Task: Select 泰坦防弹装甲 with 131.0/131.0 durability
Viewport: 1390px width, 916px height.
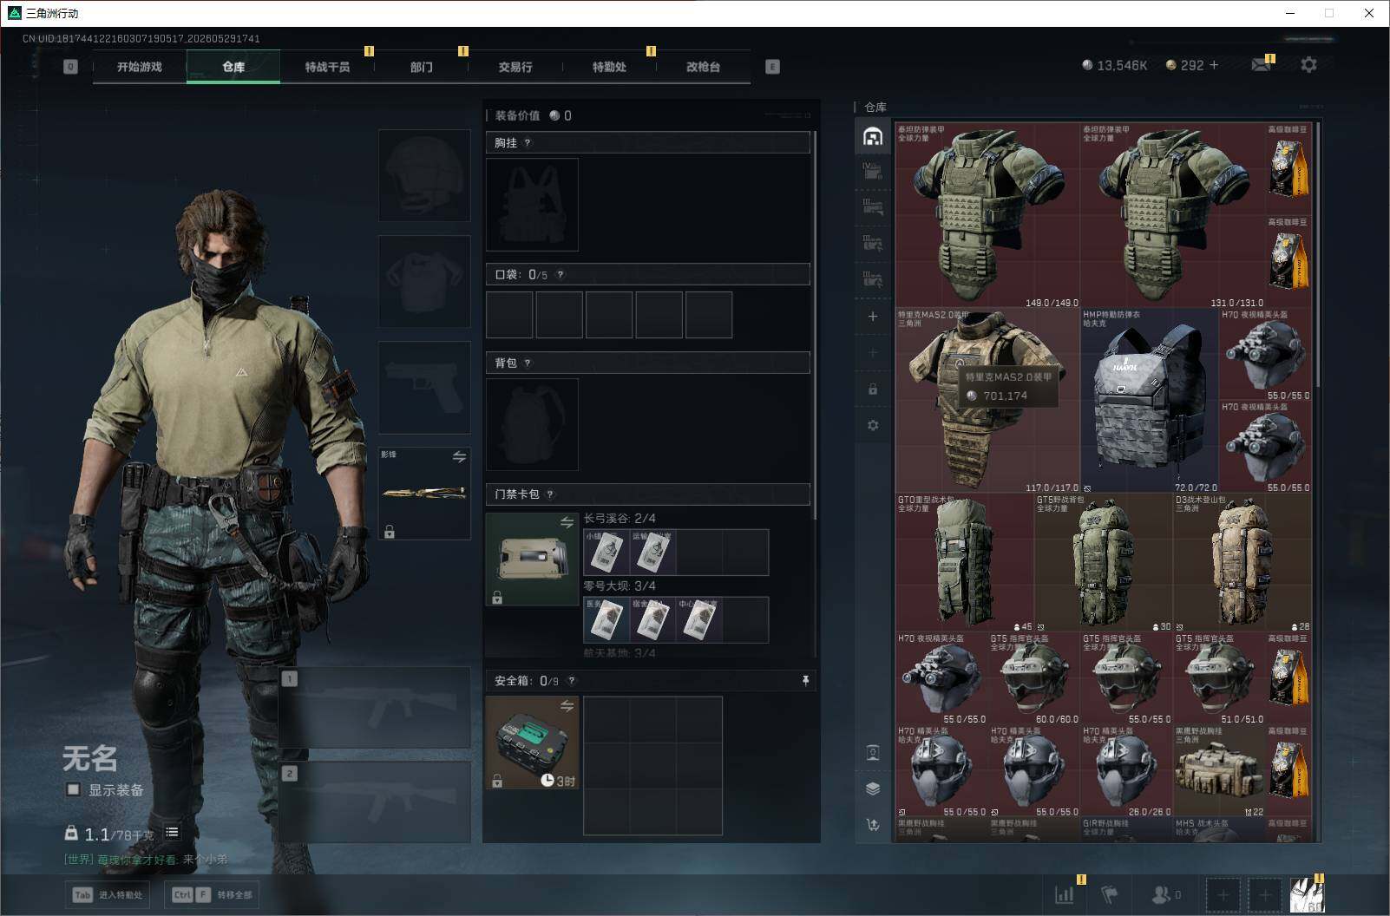Action: 1172,215
